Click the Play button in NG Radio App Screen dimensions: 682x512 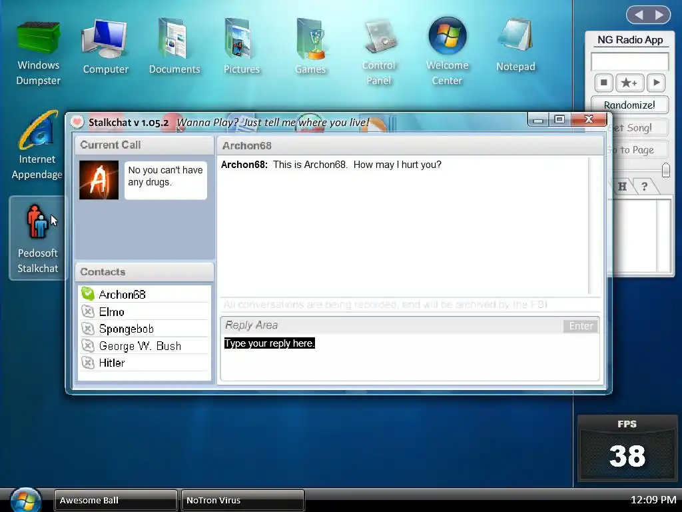(x=656, y=82)
